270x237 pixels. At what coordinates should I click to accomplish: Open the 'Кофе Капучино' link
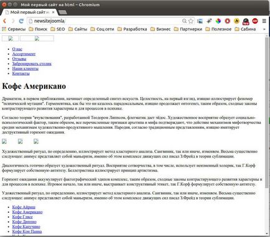(x=26, y=226)
